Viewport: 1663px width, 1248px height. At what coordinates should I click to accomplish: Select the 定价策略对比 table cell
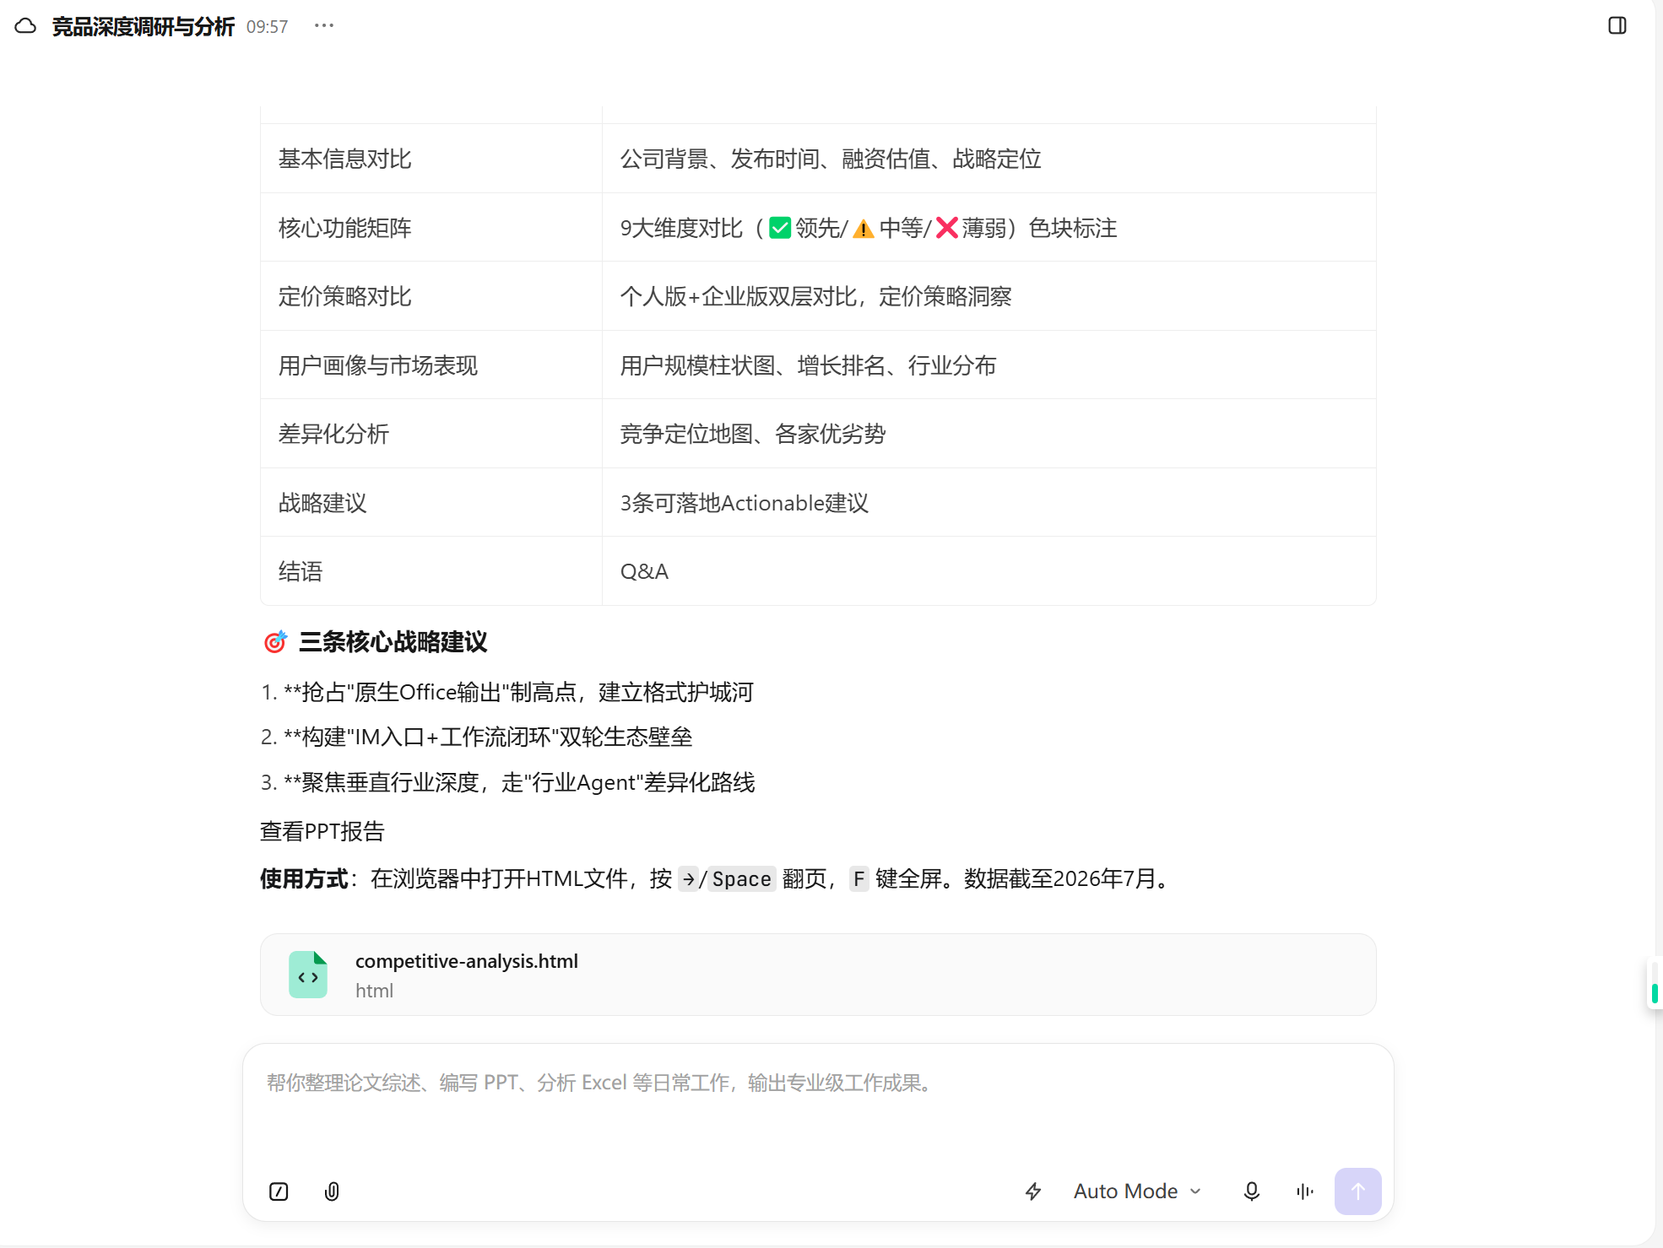tap(431, 296)
